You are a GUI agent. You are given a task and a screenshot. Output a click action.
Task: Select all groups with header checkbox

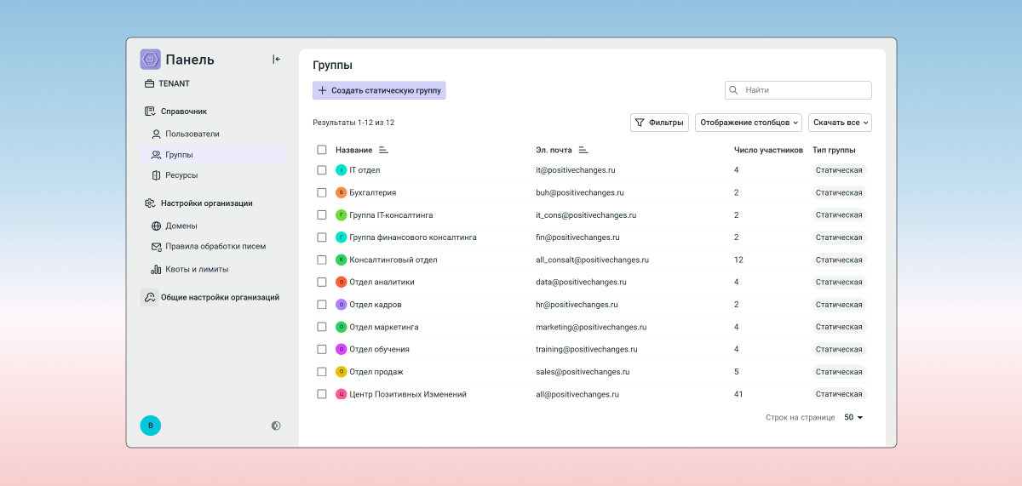point(322,150)
